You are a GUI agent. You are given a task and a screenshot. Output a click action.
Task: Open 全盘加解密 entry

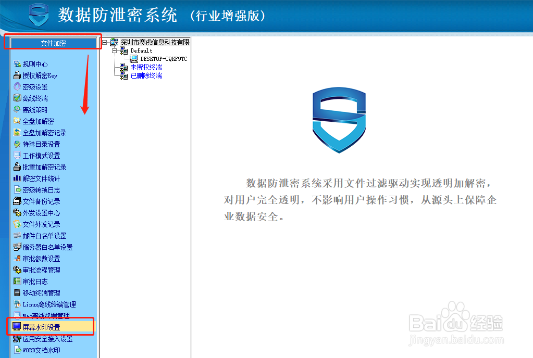(38, 121)
